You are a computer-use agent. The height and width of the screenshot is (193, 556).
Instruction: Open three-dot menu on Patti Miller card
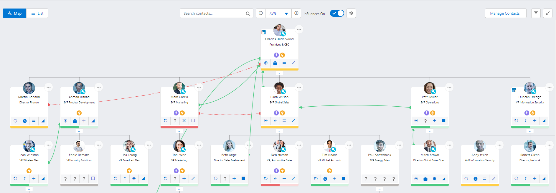449,87
